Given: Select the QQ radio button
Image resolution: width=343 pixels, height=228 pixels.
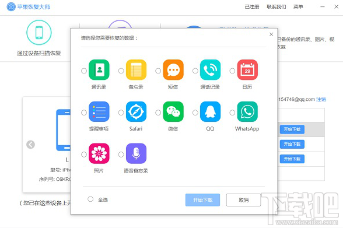Looking at the screenshot, I should tap(195, 113).
